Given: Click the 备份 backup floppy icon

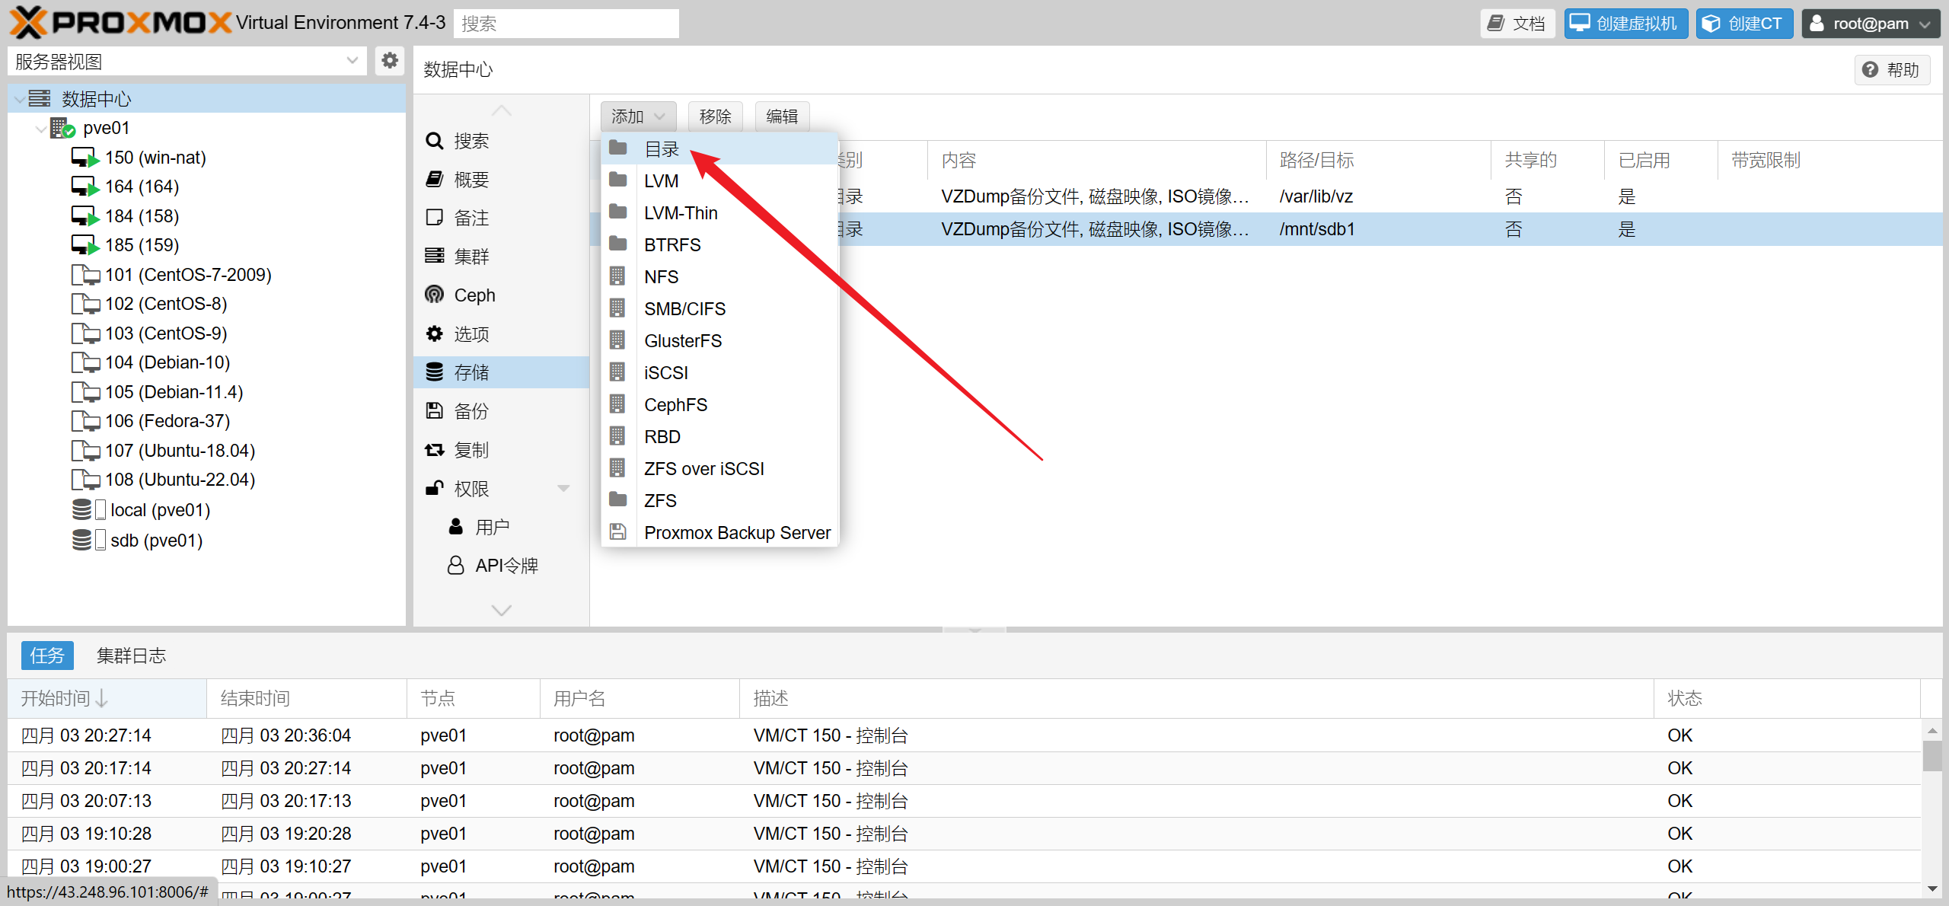Looking at the screenshot, I should [x=434, y=411].
